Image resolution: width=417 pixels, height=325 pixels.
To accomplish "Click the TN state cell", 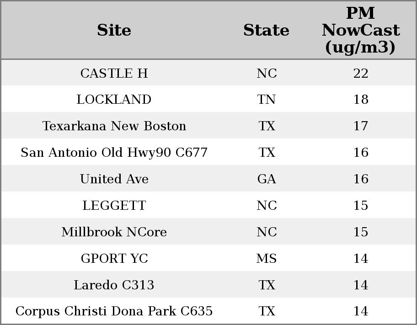I will (x=266, y=100).
